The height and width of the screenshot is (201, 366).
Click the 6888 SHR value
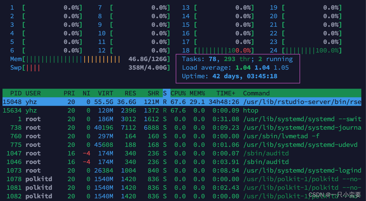(x=152, y=128)
